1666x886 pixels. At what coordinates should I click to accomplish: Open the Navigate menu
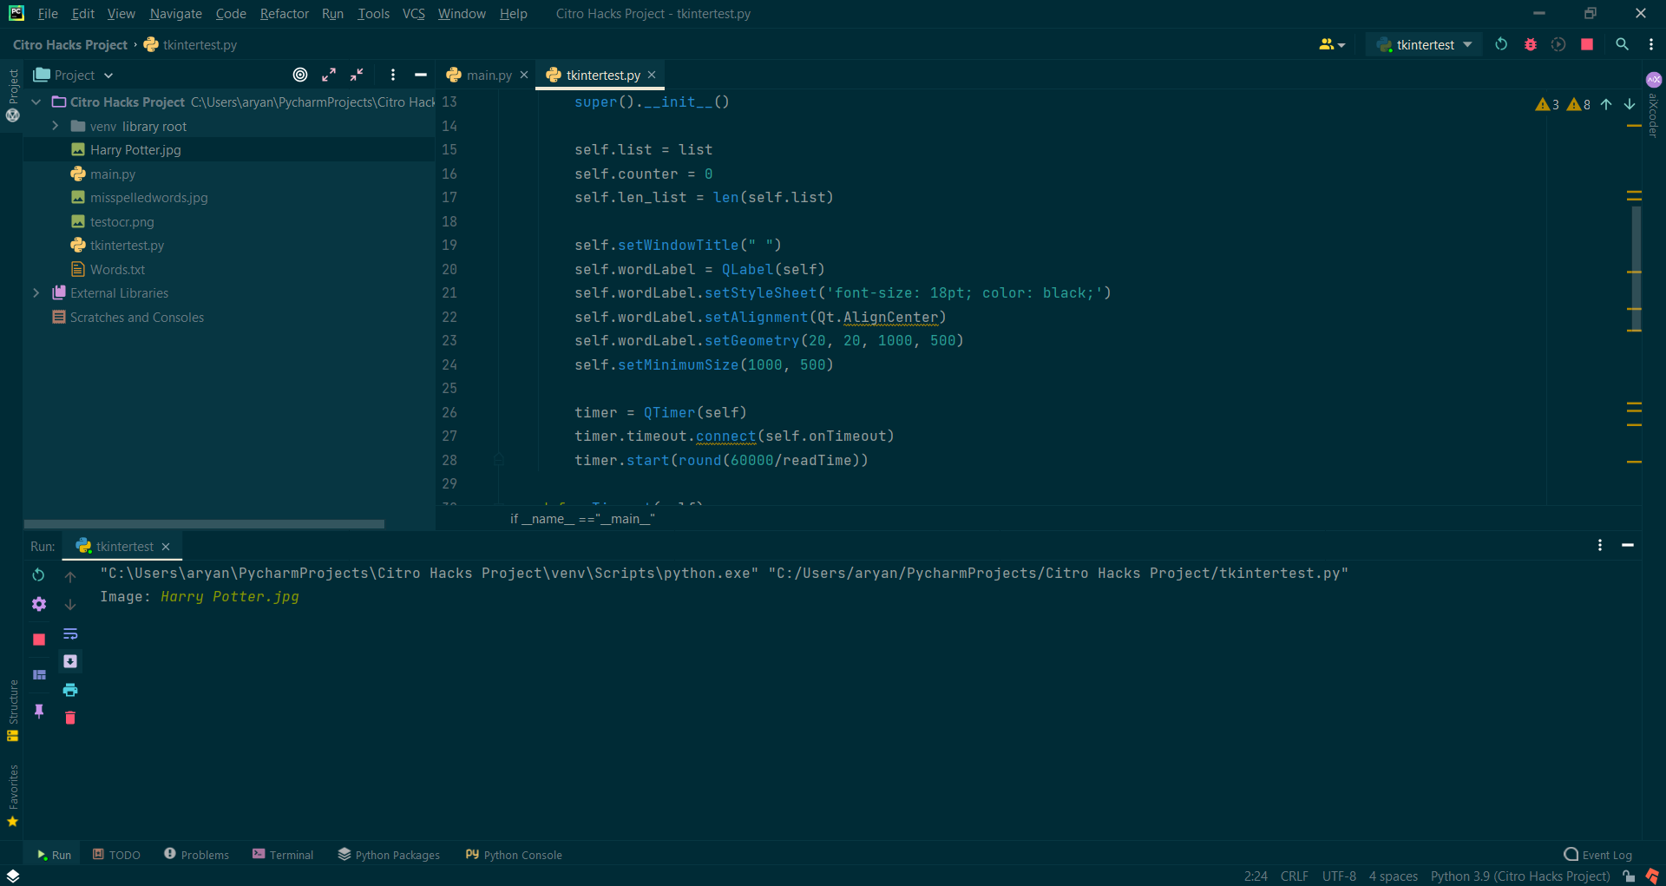pyautogui.click(x=175, y=14)
